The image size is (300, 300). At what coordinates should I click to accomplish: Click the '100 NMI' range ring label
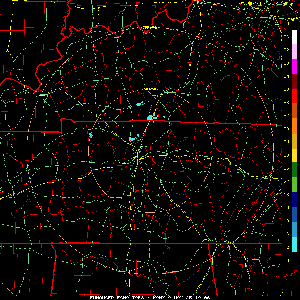pos(150,27)
